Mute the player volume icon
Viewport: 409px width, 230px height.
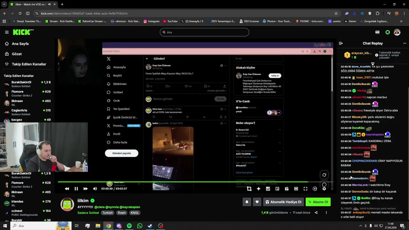pyautogui.click(x=95, y=189)
